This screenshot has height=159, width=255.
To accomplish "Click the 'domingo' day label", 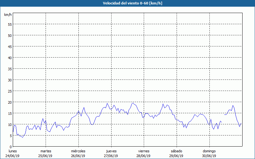I will click(x=209, y=151).
